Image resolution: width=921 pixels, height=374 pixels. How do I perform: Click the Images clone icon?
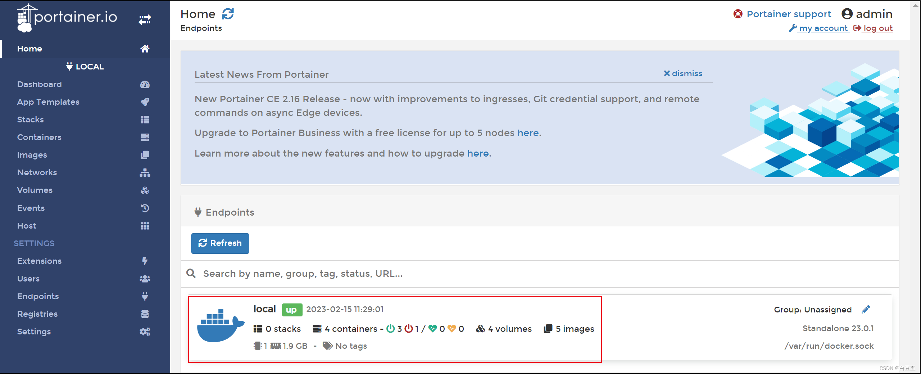click(x=145, y=155)
